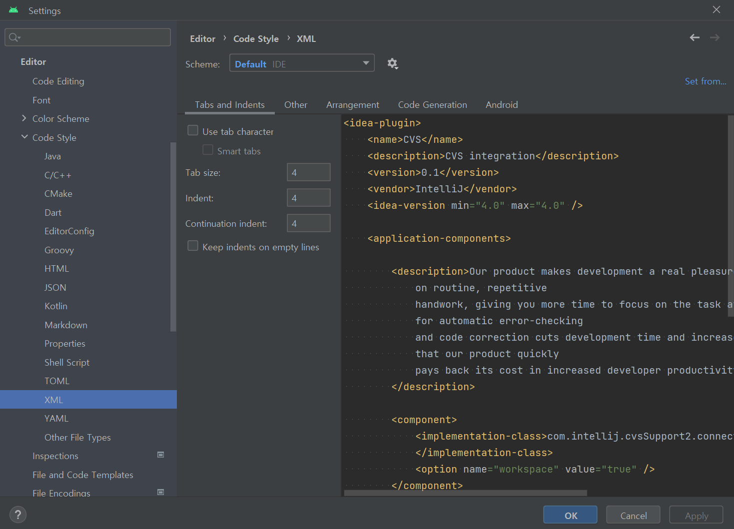734x529 pixels.
Task: Enable Use tab character checkbox
Action: click(x=193, y=130)
